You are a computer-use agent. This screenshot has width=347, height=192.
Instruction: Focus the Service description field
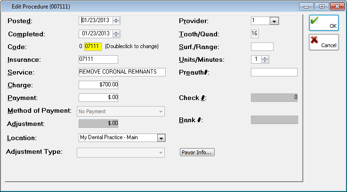click(122, 72)
